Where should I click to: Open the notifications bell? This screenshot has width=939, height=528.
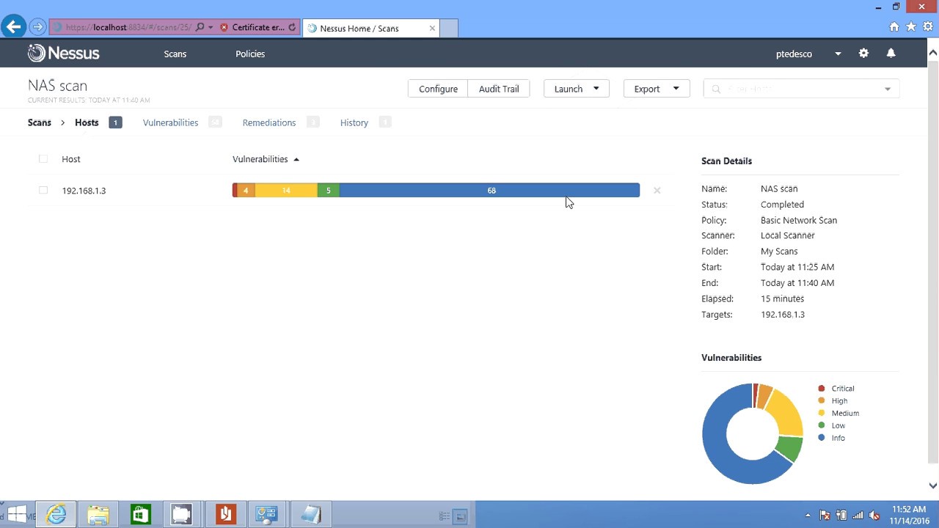(891, 54)
